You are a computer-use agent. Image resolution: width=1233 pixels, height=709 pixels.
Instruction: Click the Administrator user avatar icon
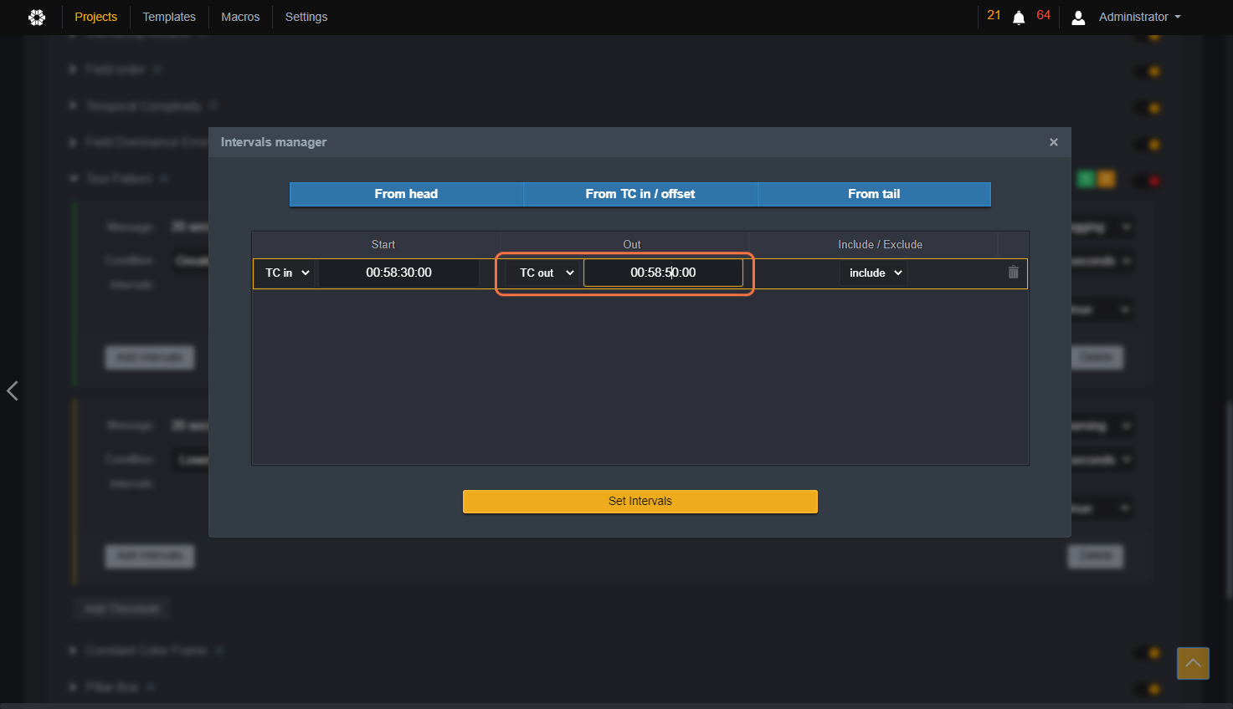(x=1078, y=18)
